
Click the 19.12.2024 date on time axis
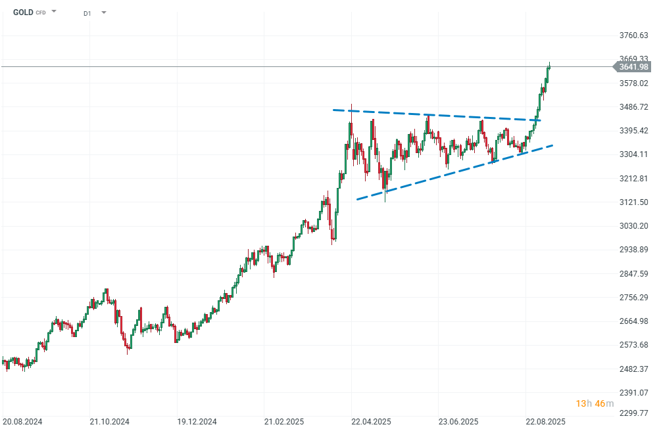pyautogui.click(x=197, y=421)
